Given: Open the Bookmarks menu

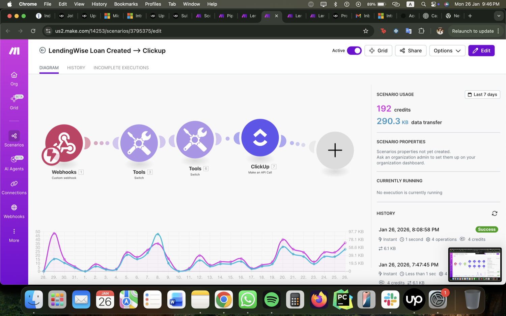Looking at the screenshot, I should 126,4.
